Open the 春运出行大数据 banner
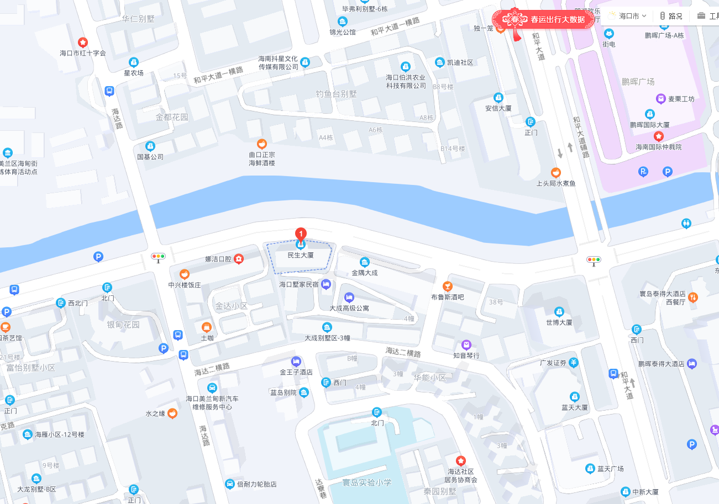This screenshot has width=719, height=504. click(x=544, y=20)
